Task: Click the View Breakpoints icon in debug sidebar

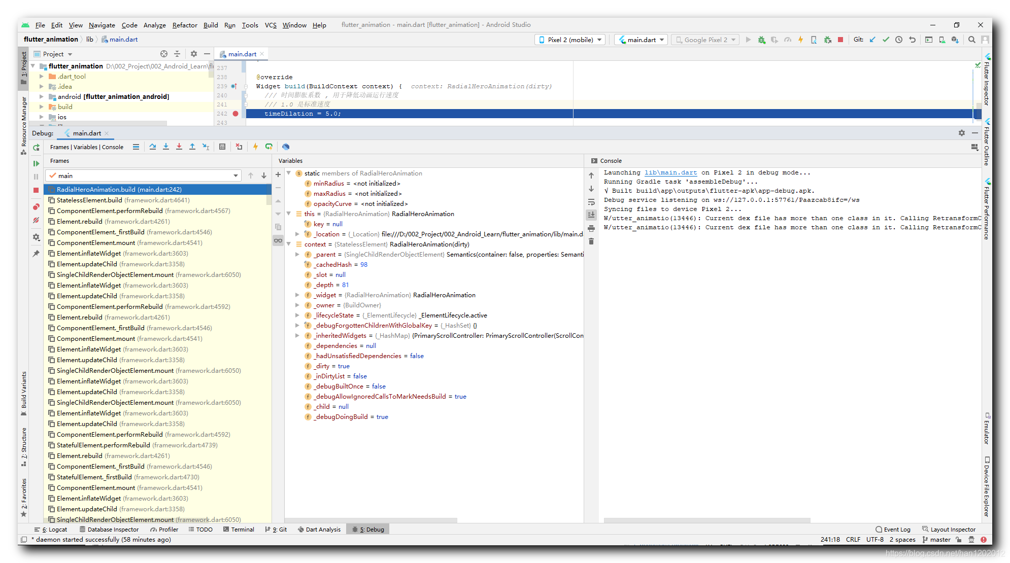Action: [x=36, y=207]
